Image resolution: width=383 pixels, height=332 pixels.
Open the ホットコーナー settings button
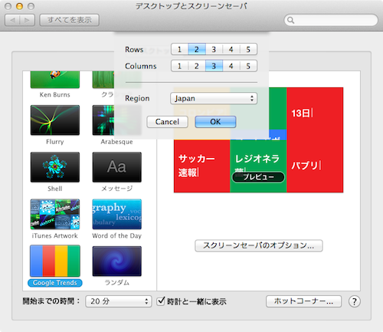(303, 301)
